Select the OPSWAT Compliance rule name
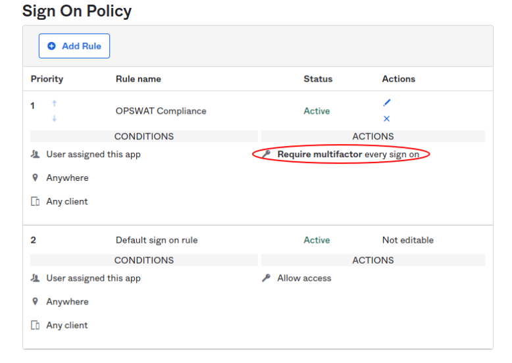512x363 pixels. coord(161,111)
